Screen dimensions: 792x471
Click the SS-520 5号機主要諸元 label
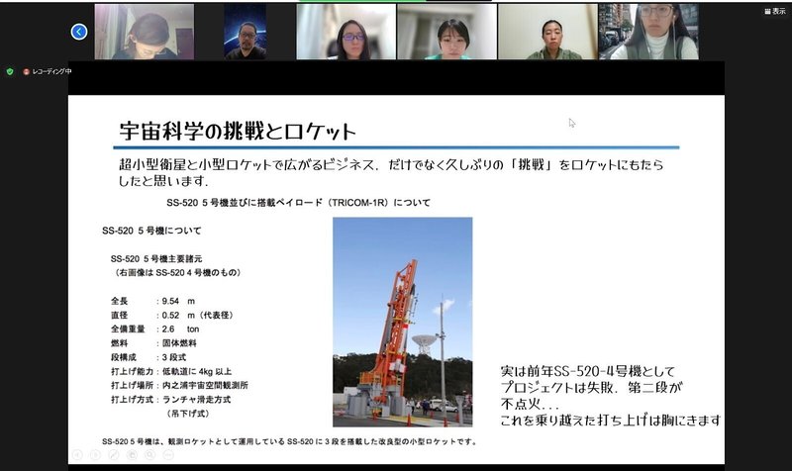[156, 258]
